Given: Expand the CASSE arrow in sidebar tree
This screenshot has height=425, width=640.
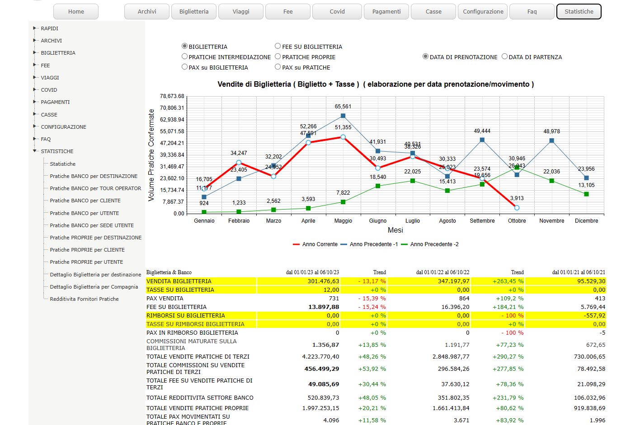Looking at the screenshot, I should point(35,114).
